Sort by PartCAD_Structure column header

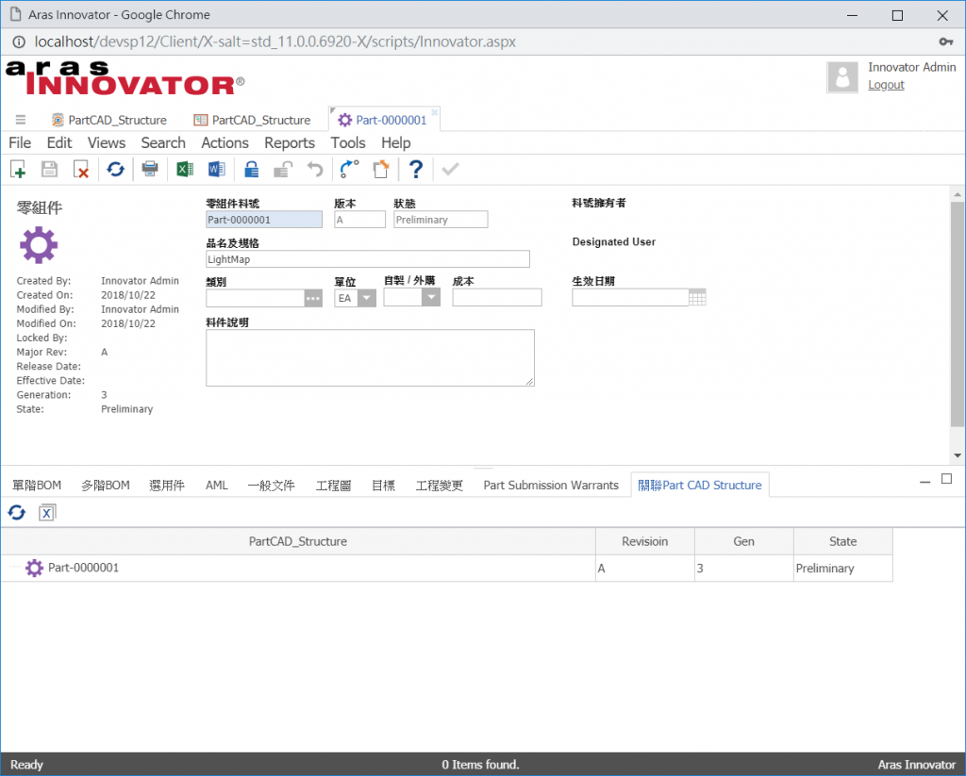[x=298, y=541]
